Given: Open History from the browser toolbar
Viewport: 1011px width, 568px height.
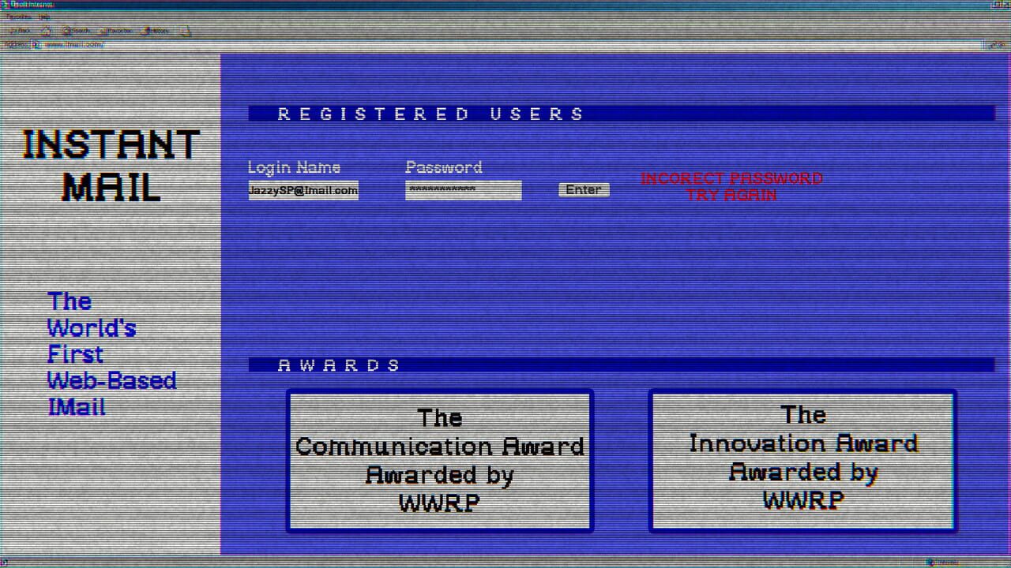Looking at the screenshot, I should 155,31.
